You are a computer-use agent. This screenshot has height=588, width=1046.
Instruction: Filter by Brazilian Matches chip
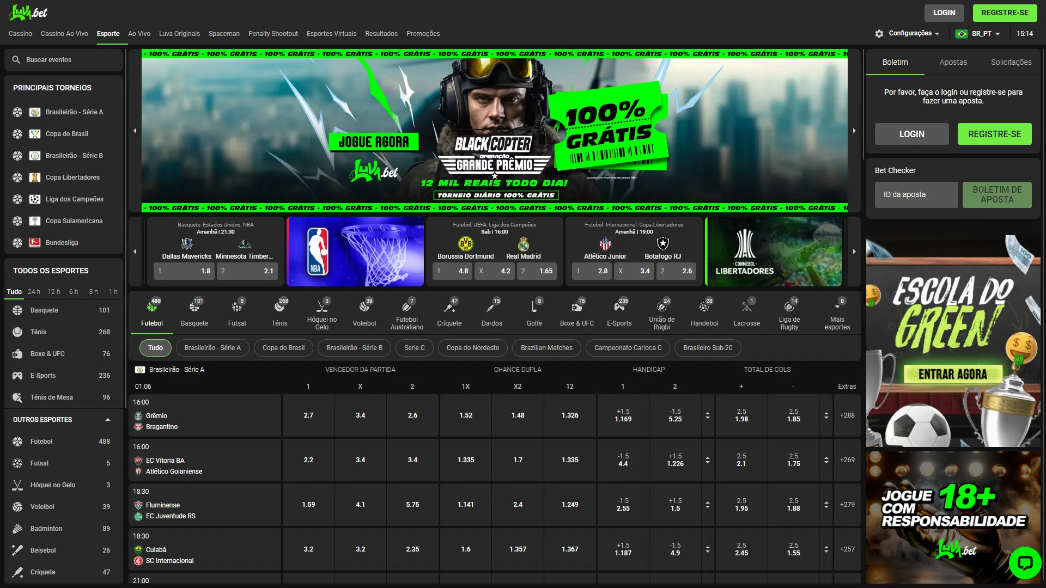(x=546, y=348)
